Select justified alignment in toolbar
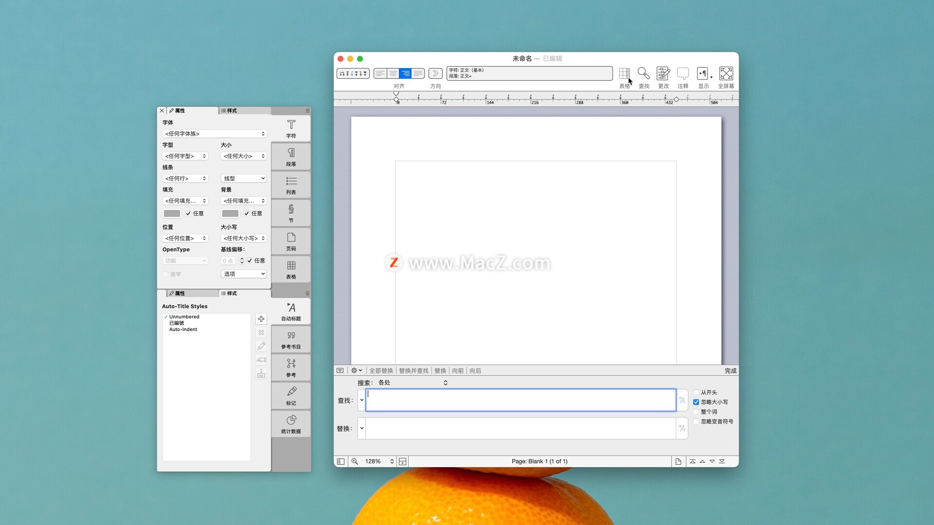This screenshot has height=525, width=934. [x=418, y=73]
